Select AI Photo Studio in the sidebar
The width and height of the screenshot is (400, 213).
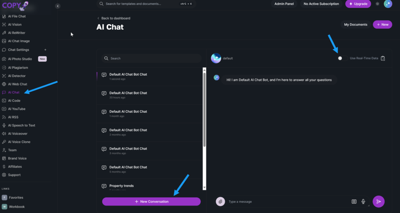[20, 59]
